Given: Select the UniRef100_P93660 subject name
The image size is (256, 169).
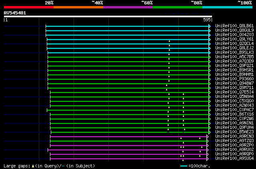Looking at the screenshot, I should [234, 79].
